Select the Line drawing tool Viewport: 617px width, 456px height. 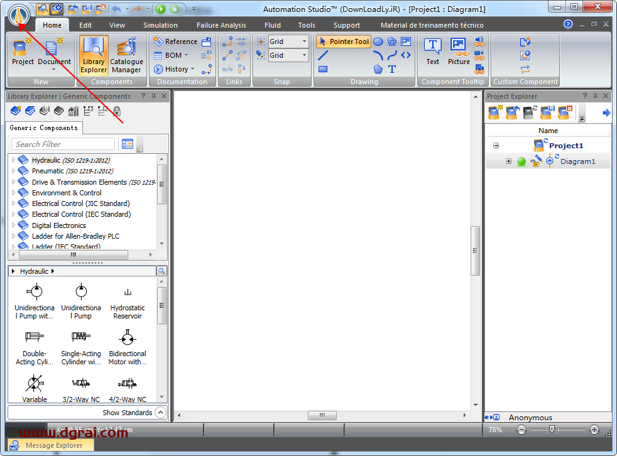[323, 55]
